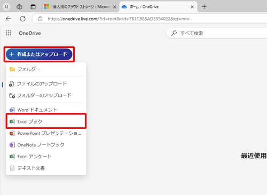Click the すべて検索 search field
267x195 pixels.
click(216, 33)
